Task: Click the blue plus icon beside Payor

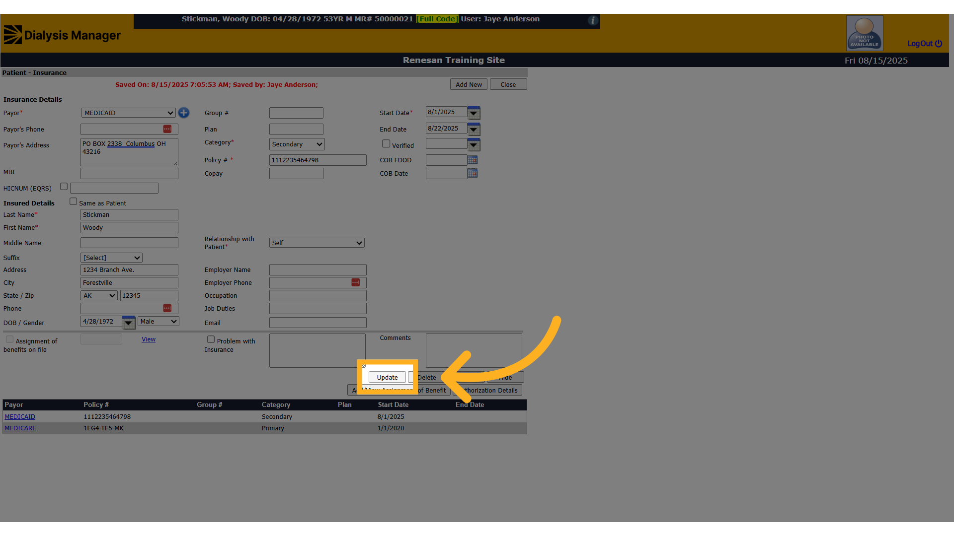Action: click(x=184, y=113)
